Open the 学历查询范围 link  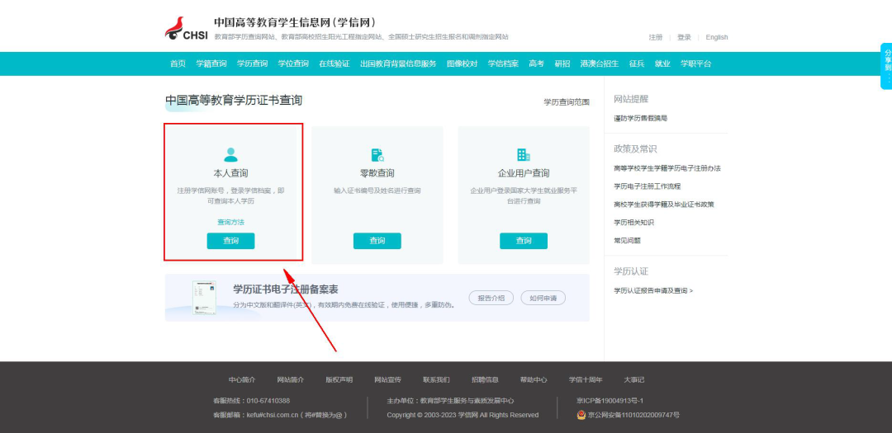coord(567,102)
